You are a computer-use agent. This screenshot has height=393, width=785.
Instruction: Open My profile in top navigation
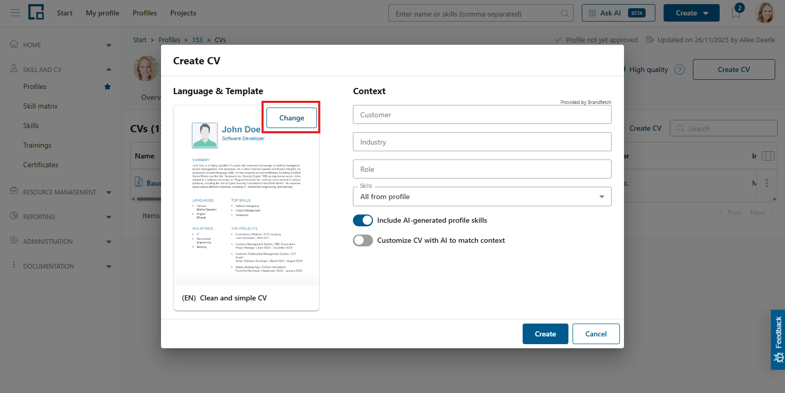click(102, 13)
